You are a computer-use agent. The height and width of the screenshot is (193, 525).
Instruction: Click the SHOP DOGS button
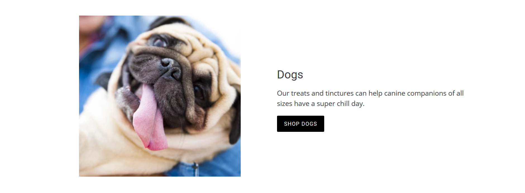300,124
